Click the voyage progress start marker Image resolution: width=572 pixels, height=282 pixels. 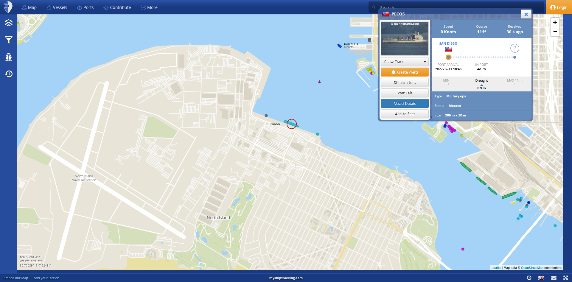coord(448,57)
